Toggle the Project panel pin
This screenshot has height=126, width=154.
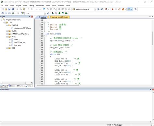point(29,17)
